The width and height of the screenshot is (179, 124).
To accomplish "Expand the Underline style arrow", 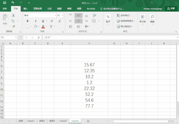I will pyautogui.click(x=47, y=21).
